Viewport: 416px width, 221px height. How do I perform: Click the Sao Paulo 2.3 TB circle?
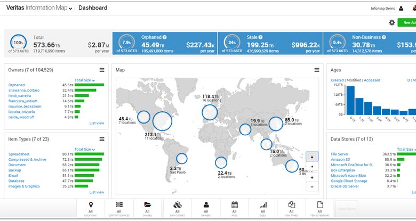point(182,159)
